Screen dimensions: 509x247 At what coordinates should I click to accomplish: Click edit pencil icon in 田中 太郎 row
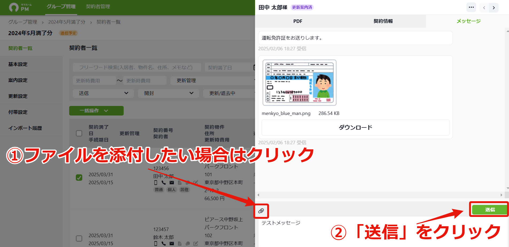click(196, 183)
